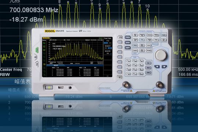
Task: Tap the decimal point key on the keypad
Action: 128,74
